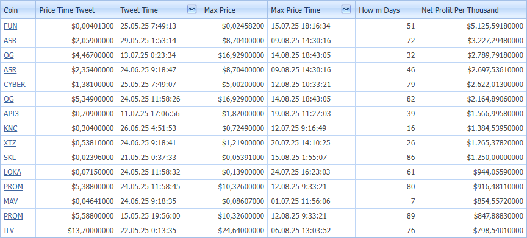Select the max price $1,82000000 cell
The height and width of the screenshot is (238, 527).
click(x=234, y=114)
